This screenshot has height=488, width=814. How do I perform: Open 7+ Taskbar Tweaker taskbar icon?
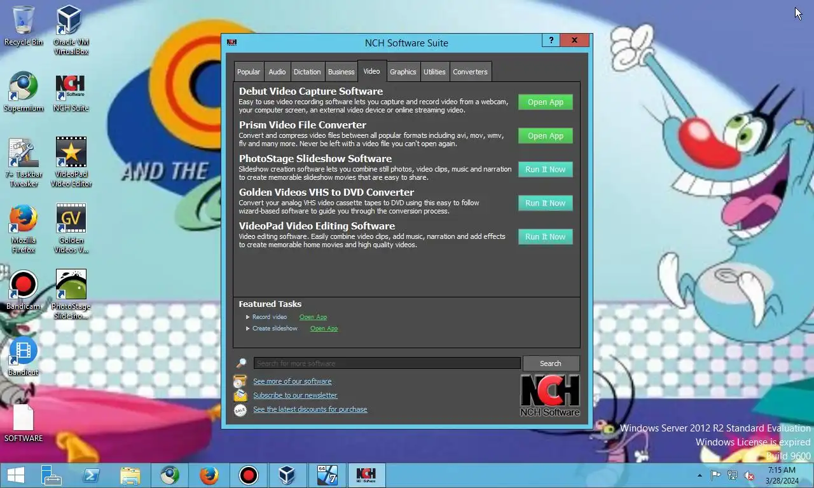point(327,475)
